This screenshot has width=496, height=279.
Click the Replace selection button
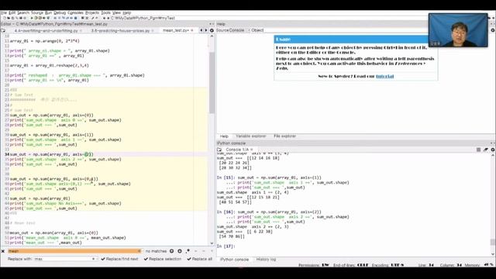click(x=163, y=259)
